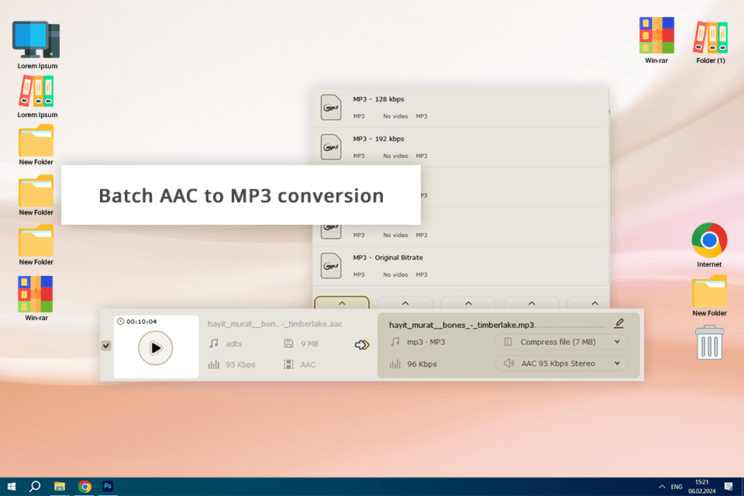
Task: Click the ENG language indicator
Action: coord(677,487)
